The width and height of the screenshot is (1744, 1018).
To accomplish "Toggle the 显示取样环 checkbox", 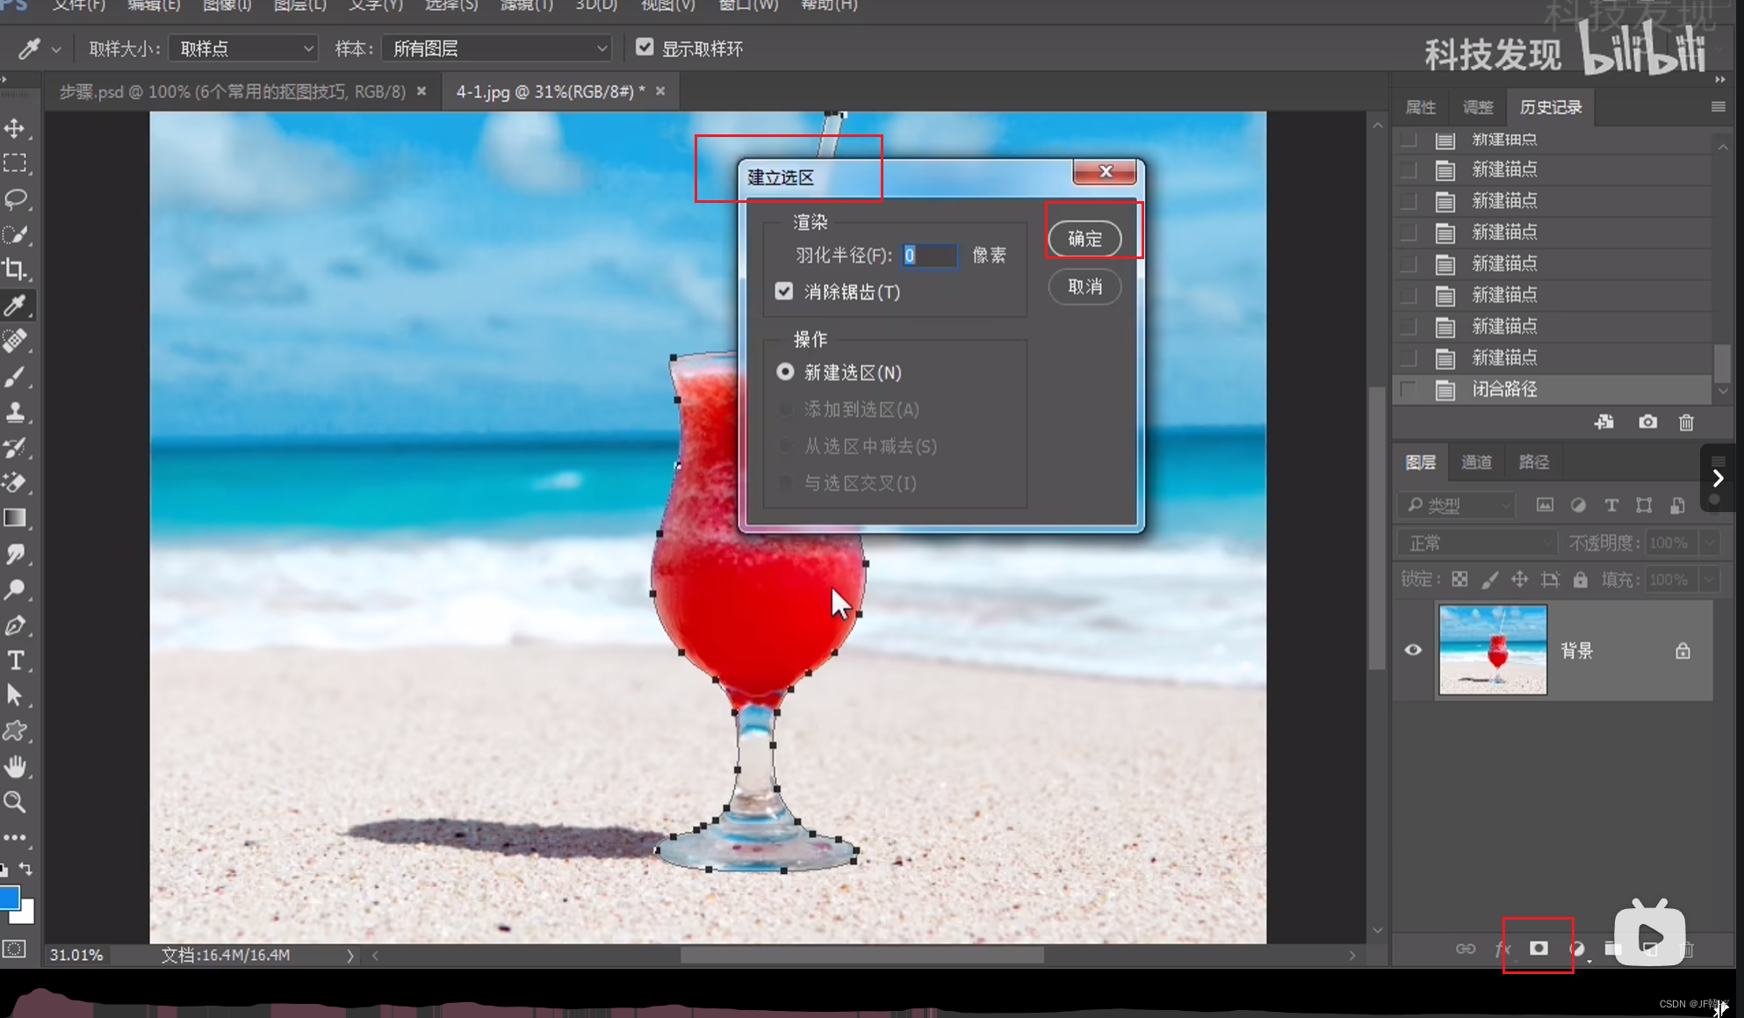I will coord(645,47).
